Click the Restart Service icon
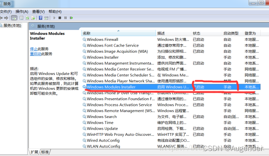Viewport: 269px width, 156px height. point(72,18)
